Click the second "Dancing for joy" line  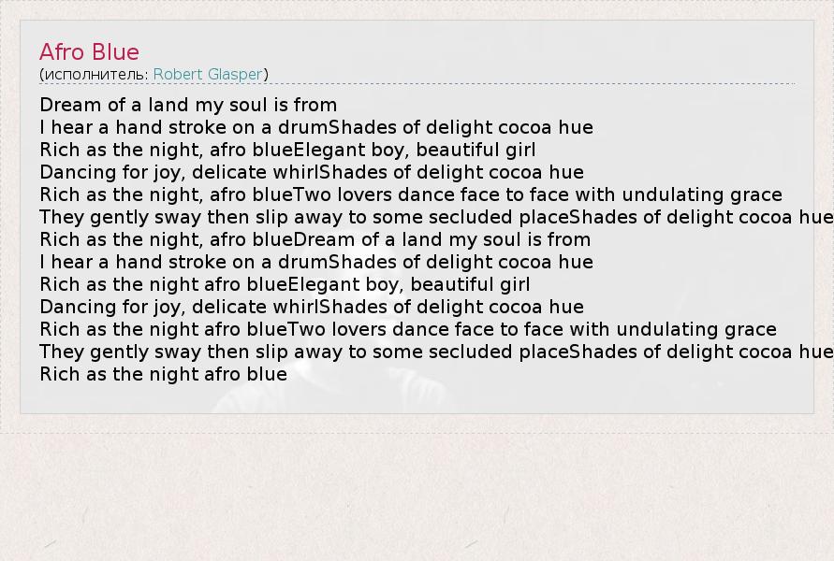click(x=312, y=307)
